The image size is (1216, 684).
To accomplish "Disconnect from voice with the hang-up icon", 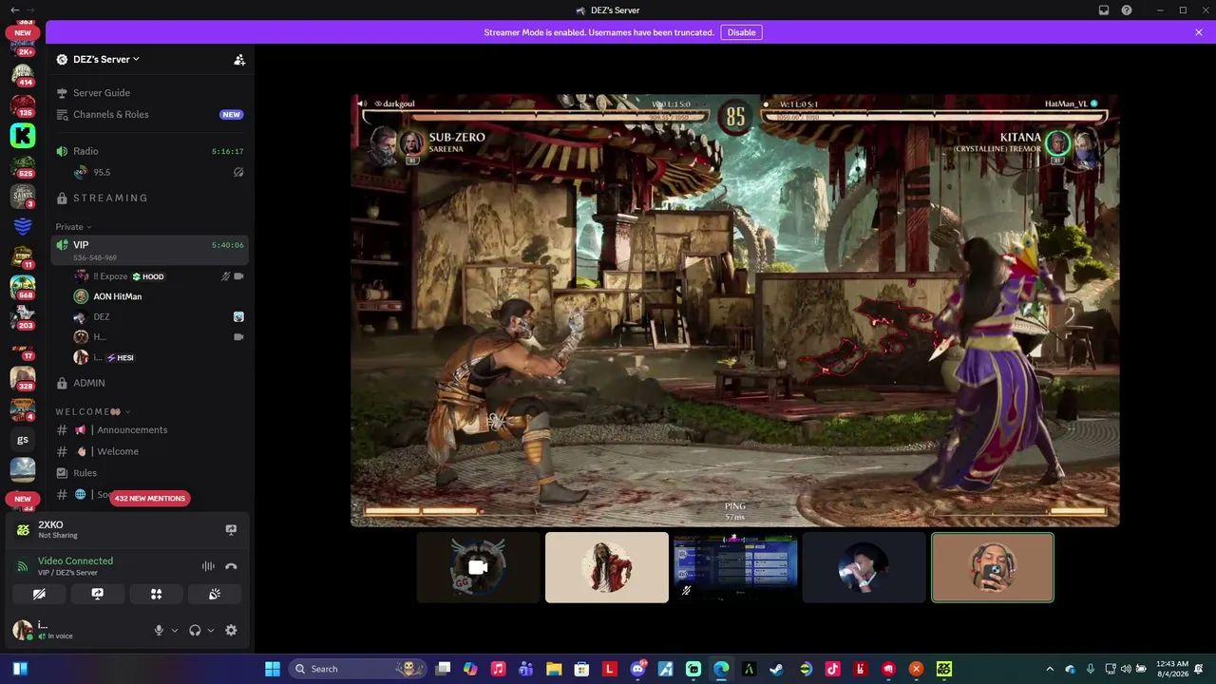I will (x=231, y=566).
